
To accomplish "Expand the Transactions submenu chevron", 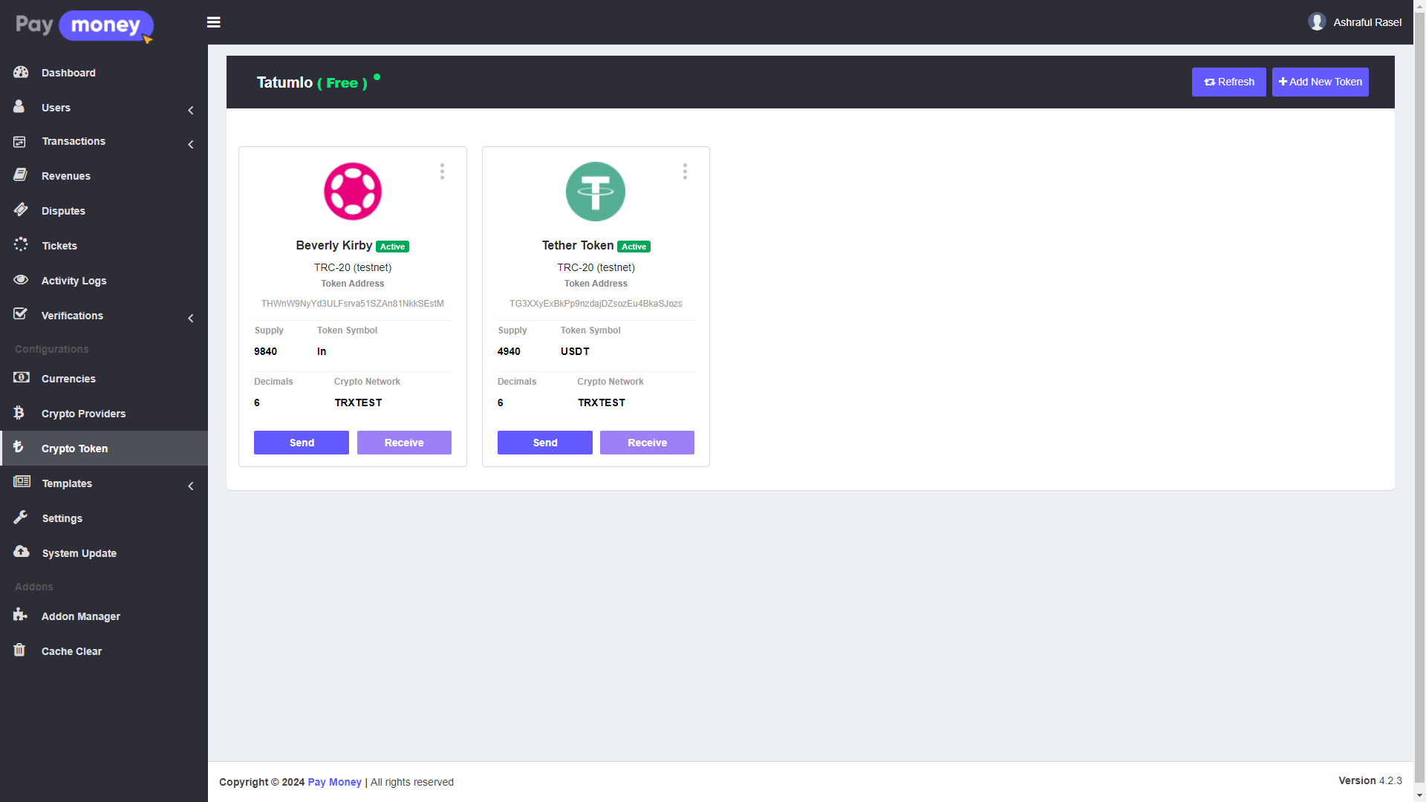I will pyautogui.click(x=191, y=144).
